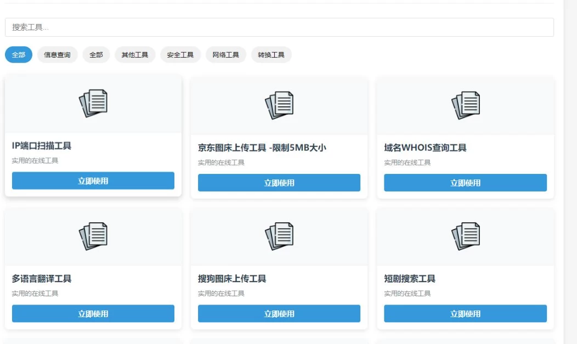Open 域名WHOIS查询工具 with its 立即使用 button
Screen dimensions: 577x344
pyautogui.click(x=465, y=183)
